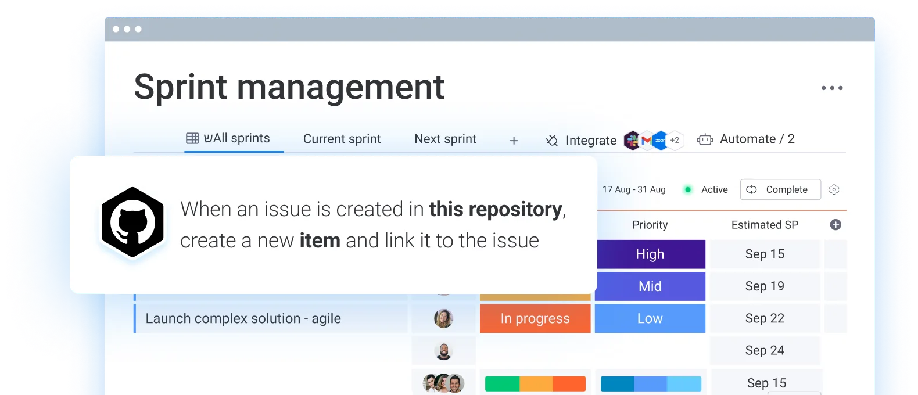The image size is (918, 395).
Task: Switch to the All sprints tab
Action: (x=234, y=138)
